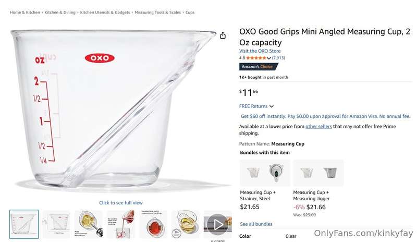View the second thumbnail with dimensions

(x=56, y=224)
